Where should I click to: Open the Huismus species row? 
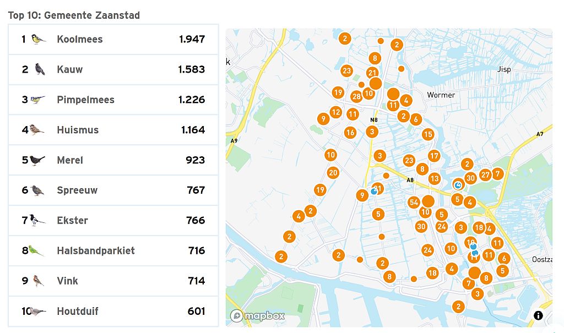(113, 130)
